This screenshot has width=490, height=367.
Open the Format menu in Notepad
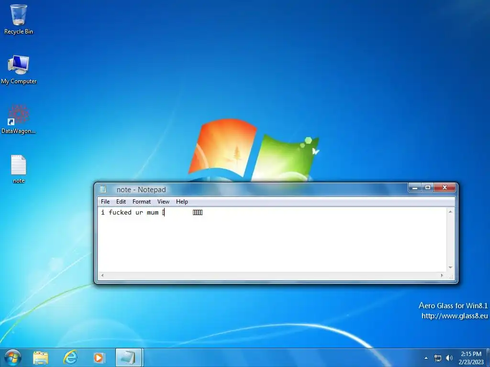coord(142,202)
